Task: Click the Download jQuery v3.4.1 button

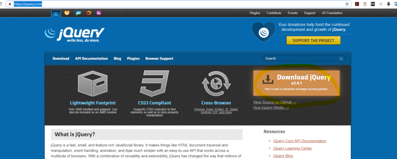Action: 296,83
